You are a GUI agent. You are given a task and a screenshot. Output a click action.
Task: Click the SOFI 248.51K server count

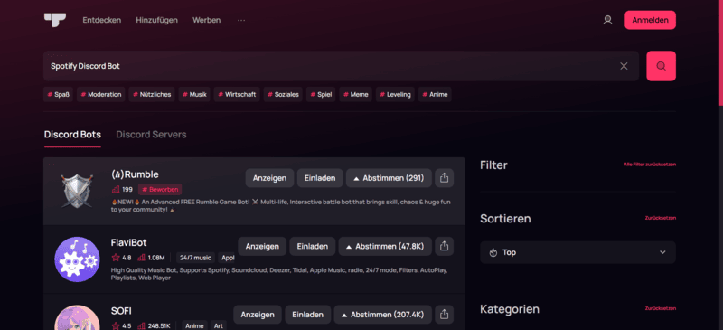(x=154, y=325)
